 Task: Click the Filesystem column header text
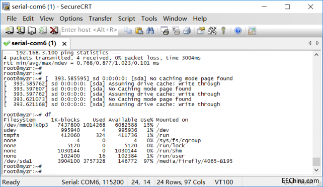click(19, 120)
